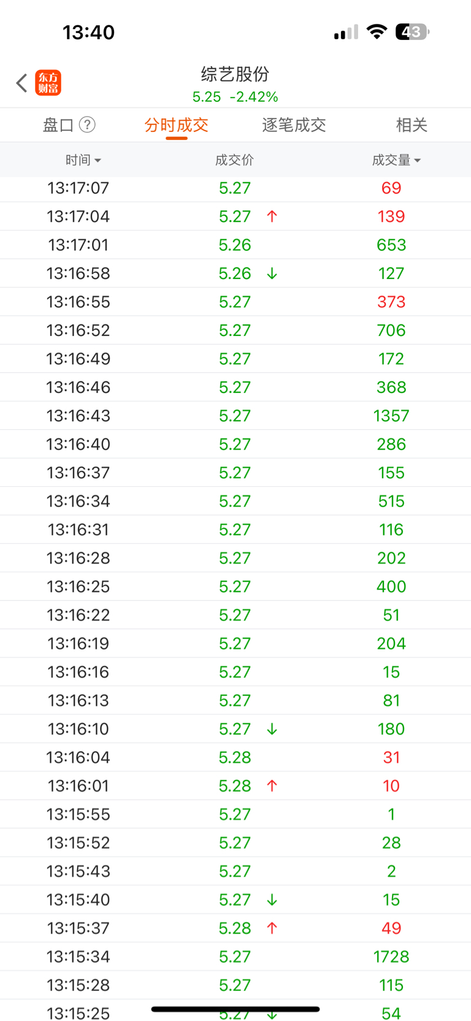Open the 相关 tab
Image resolution: width=471 pixels, height=1021 pixels.
tap(412, 125)
